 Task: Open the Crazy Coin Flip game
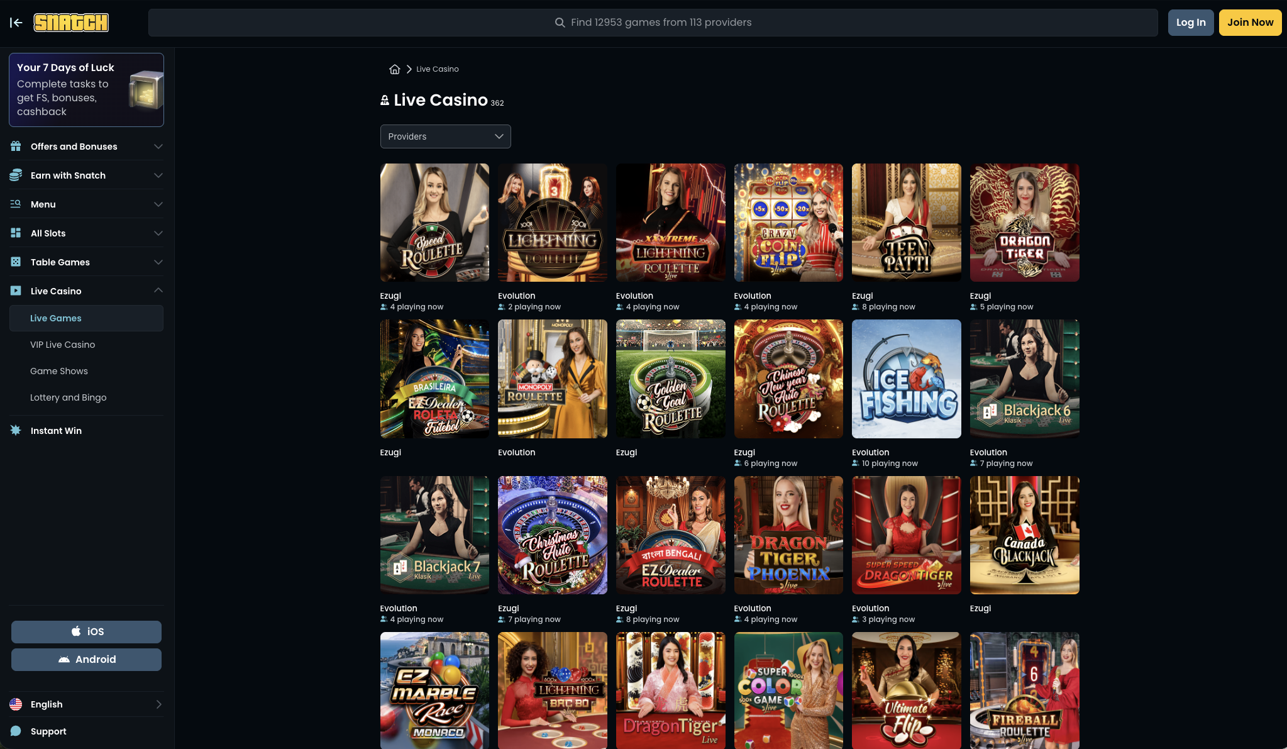click(x=788, y=223)
